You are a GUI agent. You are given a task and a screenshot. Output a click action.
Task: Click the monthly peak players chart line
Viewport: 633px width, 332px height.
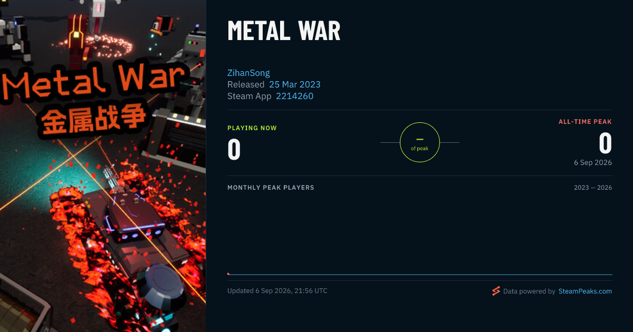click(420, 275)
